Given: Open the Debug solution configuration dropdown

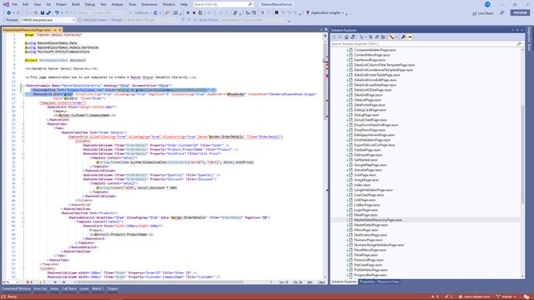Looking at the screenshot, I should tap(85, 12).
